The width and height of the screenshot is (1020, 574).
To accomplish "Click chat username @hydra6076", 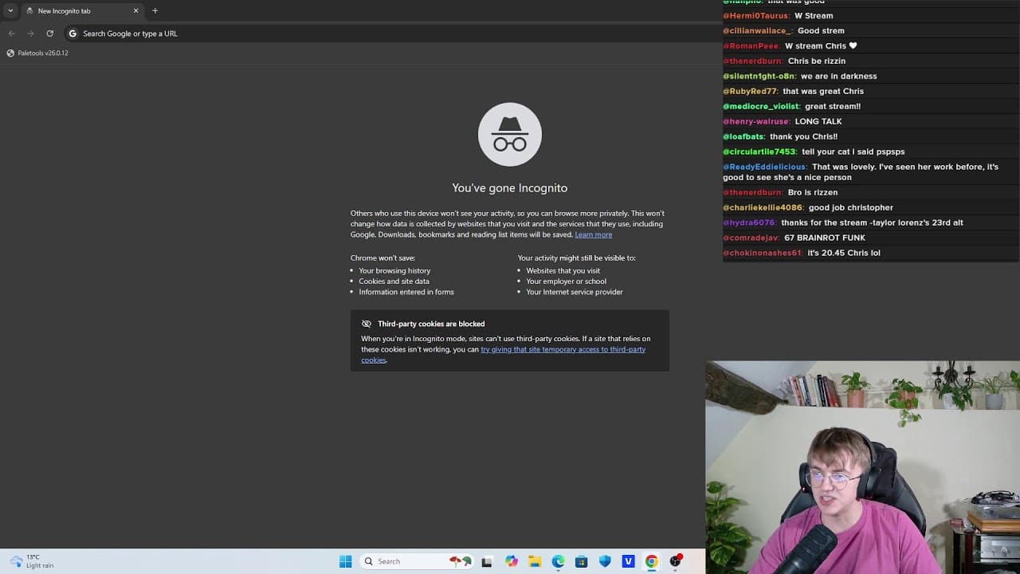I will [x=750, y=223].
